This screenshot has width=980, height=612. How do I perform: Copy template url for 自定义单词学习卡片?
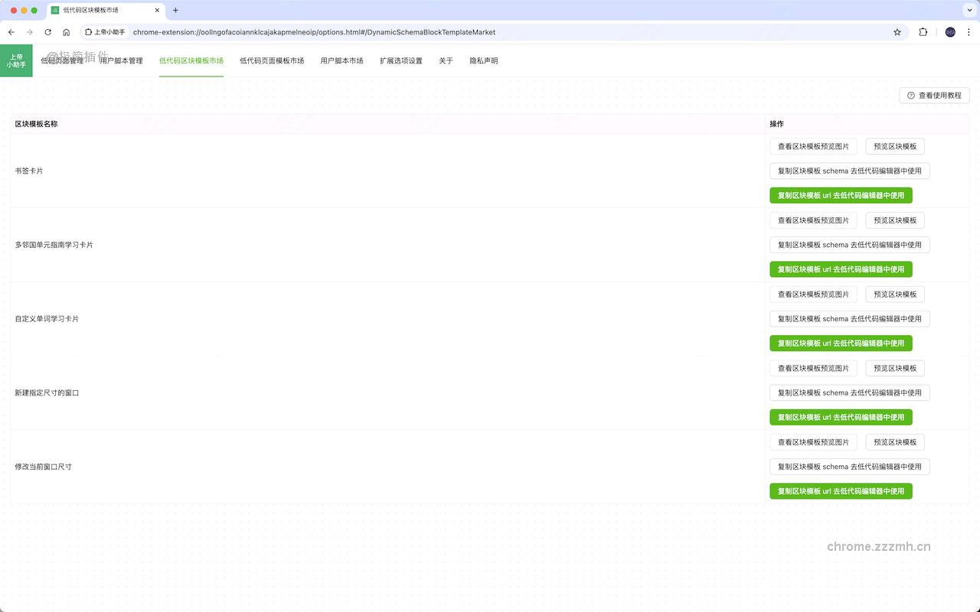coord(841,343)
